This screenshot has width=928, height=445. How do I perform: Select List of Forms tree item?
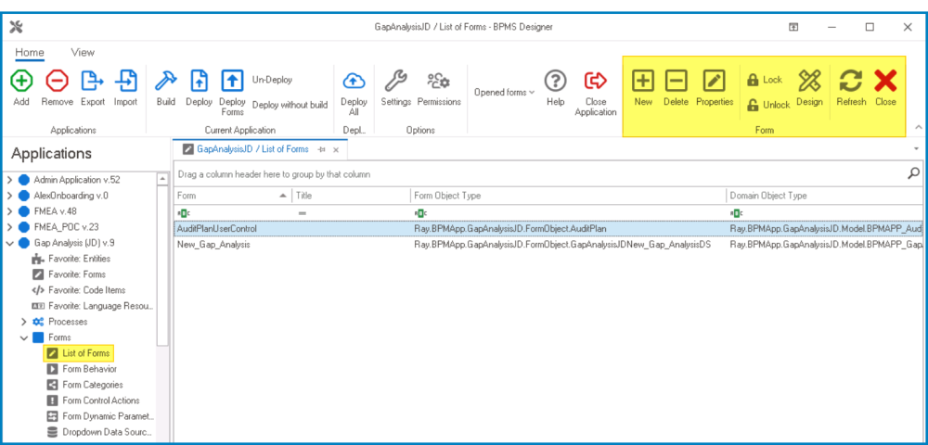coord(85,353)
